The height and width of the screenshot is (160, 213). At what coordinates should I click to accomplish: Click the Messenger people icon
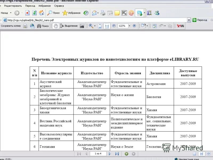click(157, 13)
